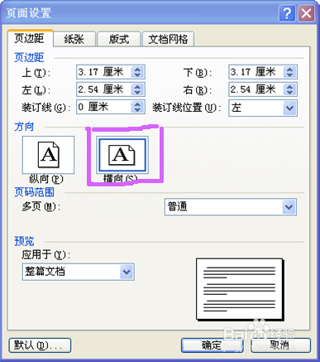Open the 多页 dropdown showing 普通

(x=231, y=207)
